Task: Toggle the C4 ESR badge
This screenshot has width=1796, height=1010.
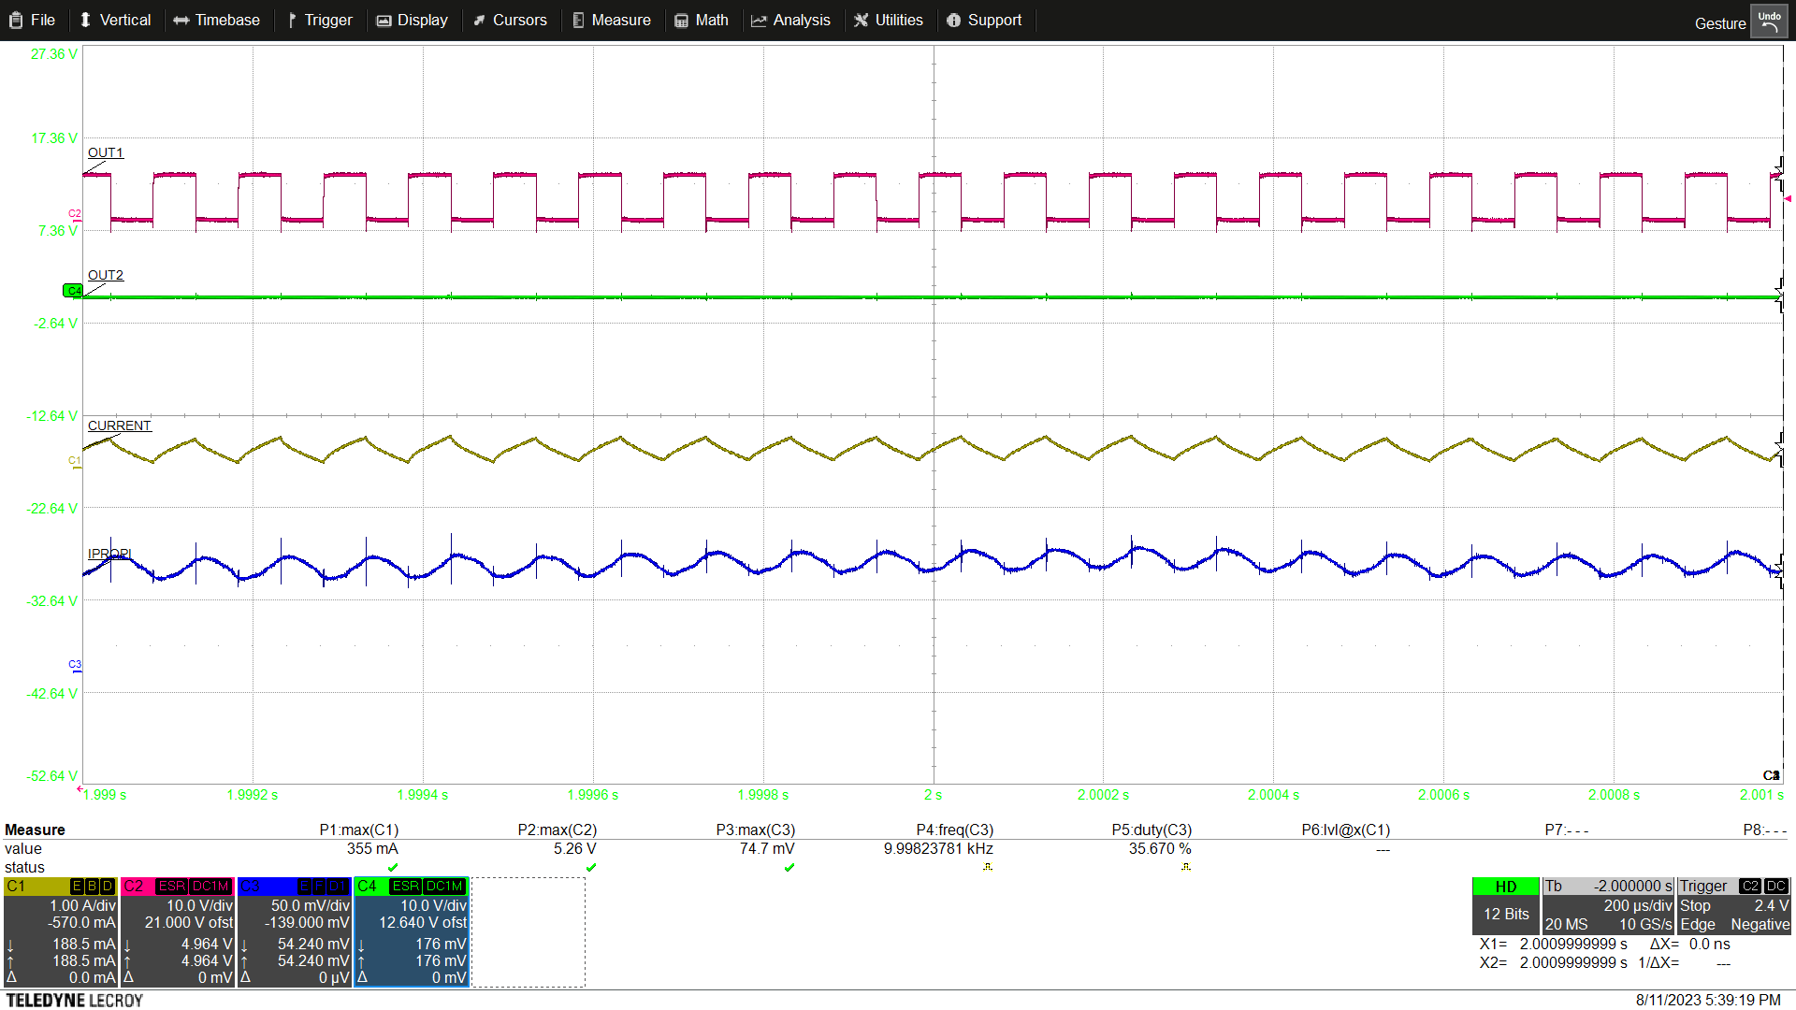Action: coord(405,886)
